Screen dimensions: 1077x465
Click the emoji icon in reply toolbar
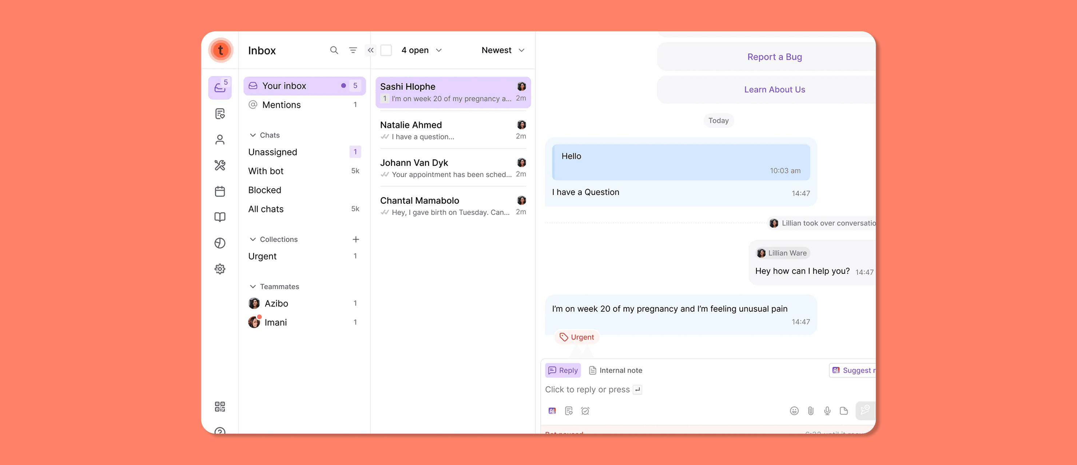[794, 411]
